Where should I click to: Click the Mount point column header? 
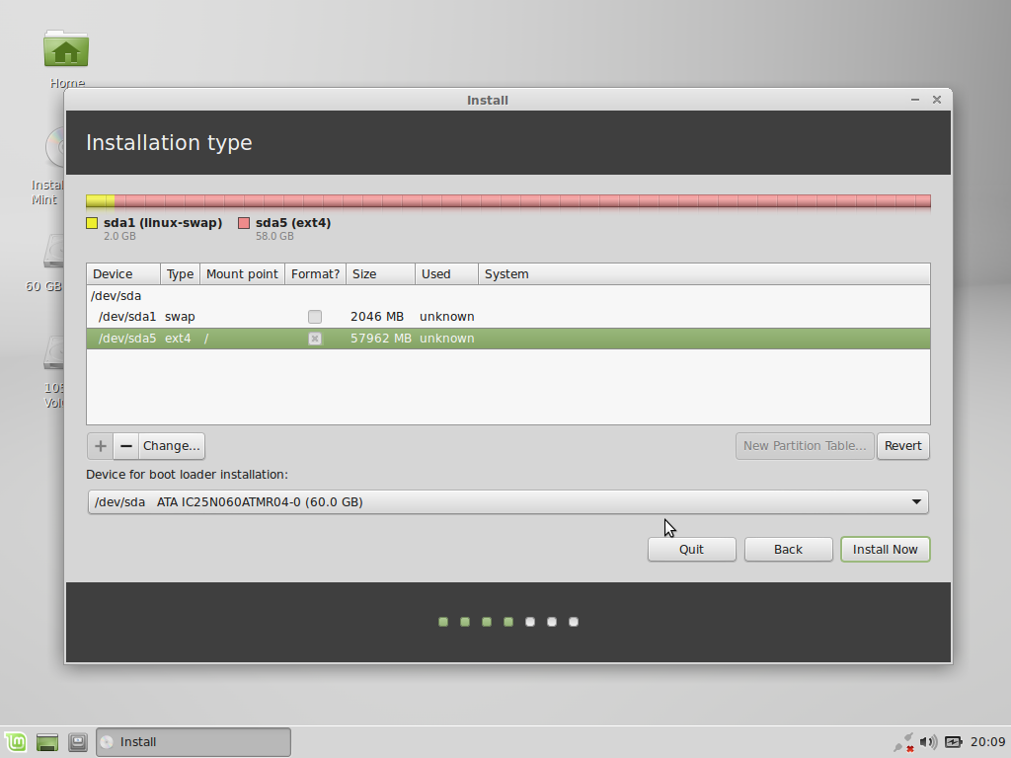[242, 274]
